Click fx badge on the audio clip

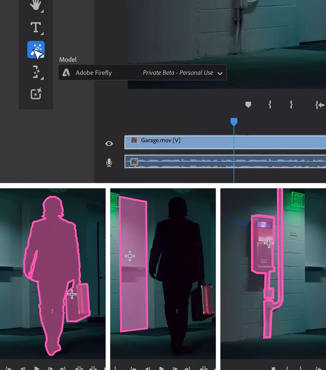coord(134,162)
